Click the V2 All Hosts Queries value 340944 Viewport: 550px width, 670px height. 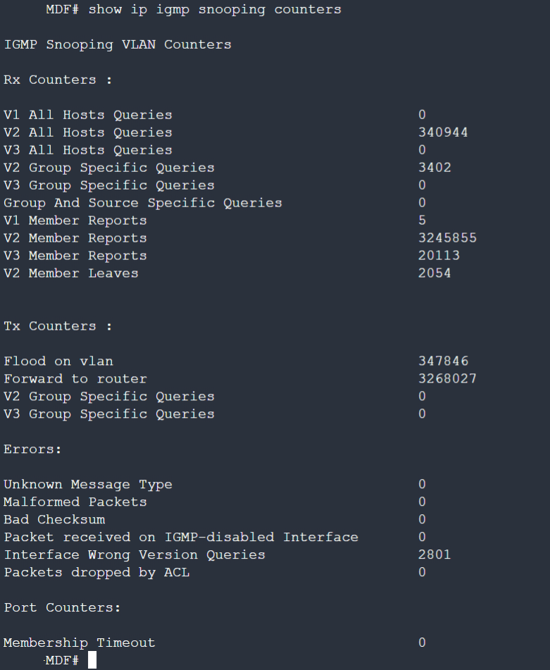(x=443, y=132)
